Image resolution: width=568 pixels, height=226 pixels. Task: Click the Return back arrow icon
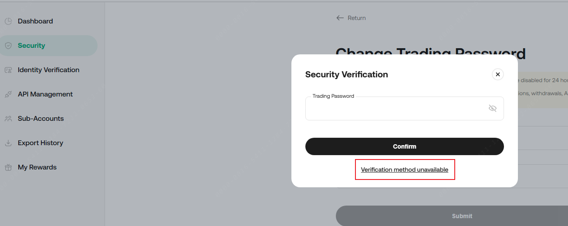pyautogui.click(x=340, y=18)
